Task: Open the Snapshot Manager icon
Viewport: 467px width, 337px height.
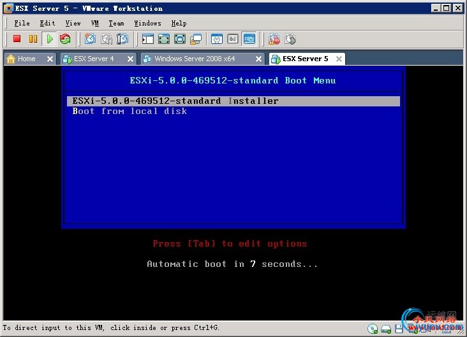Action: pyautogui.click(x=122, y=39)
